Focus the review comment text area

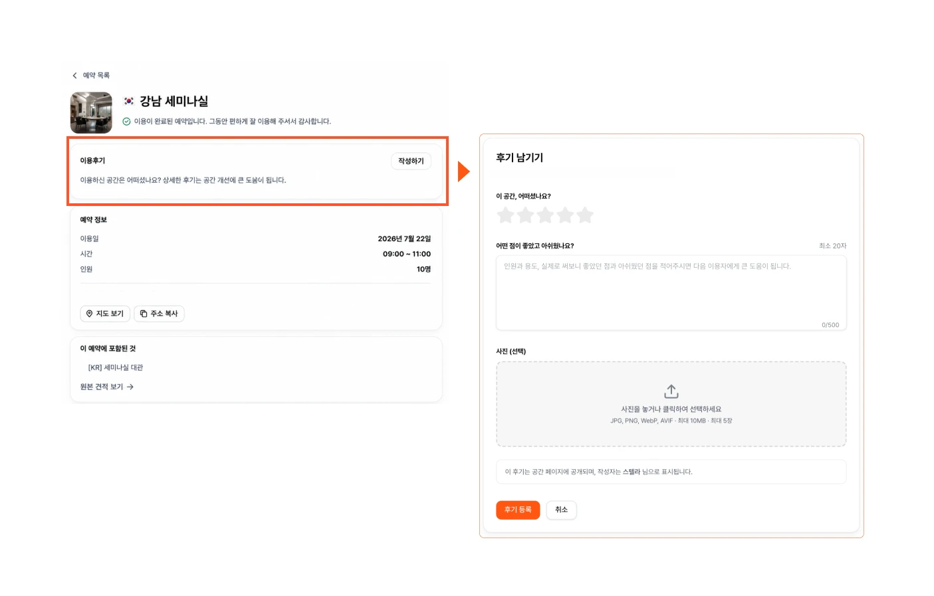point(671,293)
